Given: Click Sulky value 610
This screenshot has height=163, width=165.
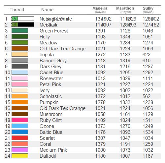Looking at the screenshot, I should (147, 61).
